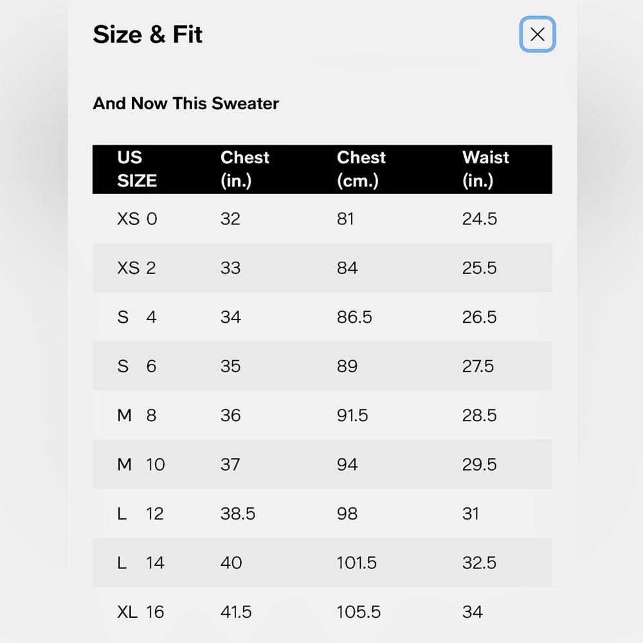
Task: Click the 38.5 chest inch value
Action: [238, 513]
